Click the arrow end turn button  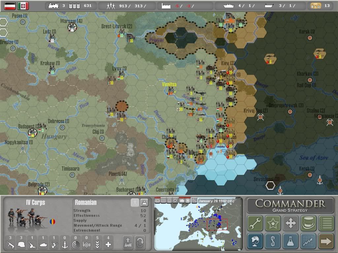[x=326, y=241]
